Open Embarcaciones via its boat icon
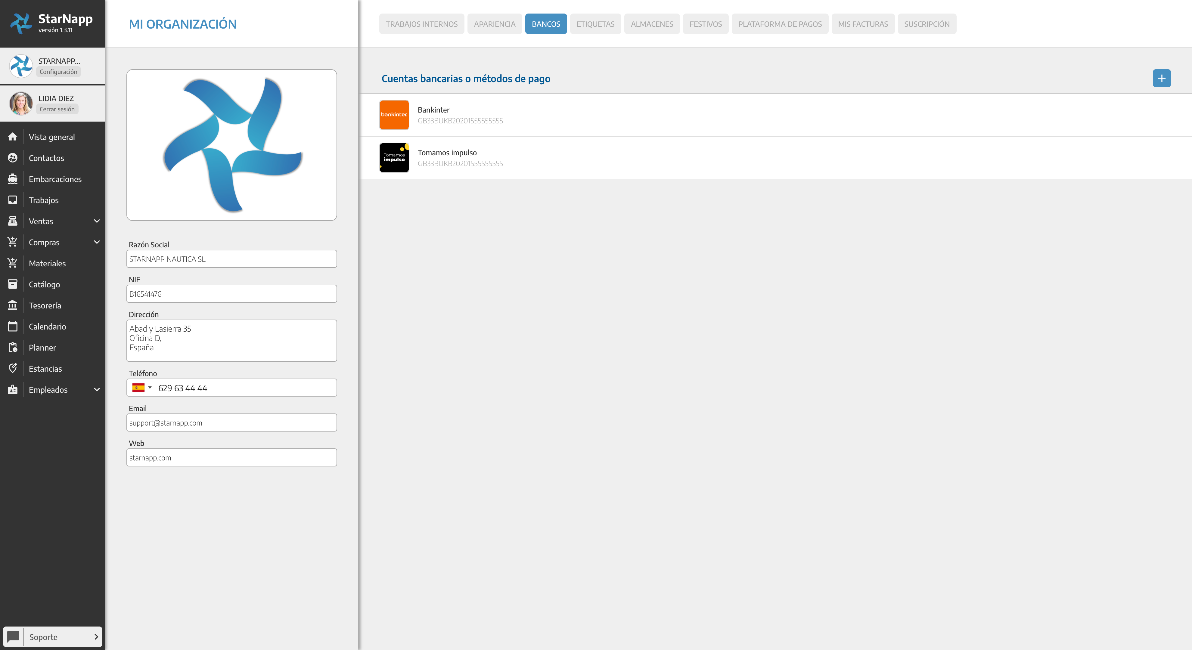 point(13,179)
